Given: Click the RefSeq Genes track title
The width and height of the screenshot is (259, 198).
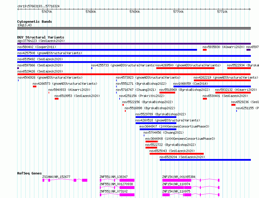Looking at the screenshot, I should pos(29,173).
